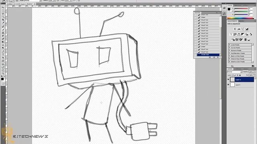This screenshot has width=257, height=144.
Task: Create new snapshot in History panel
Action: coord(214,57)
